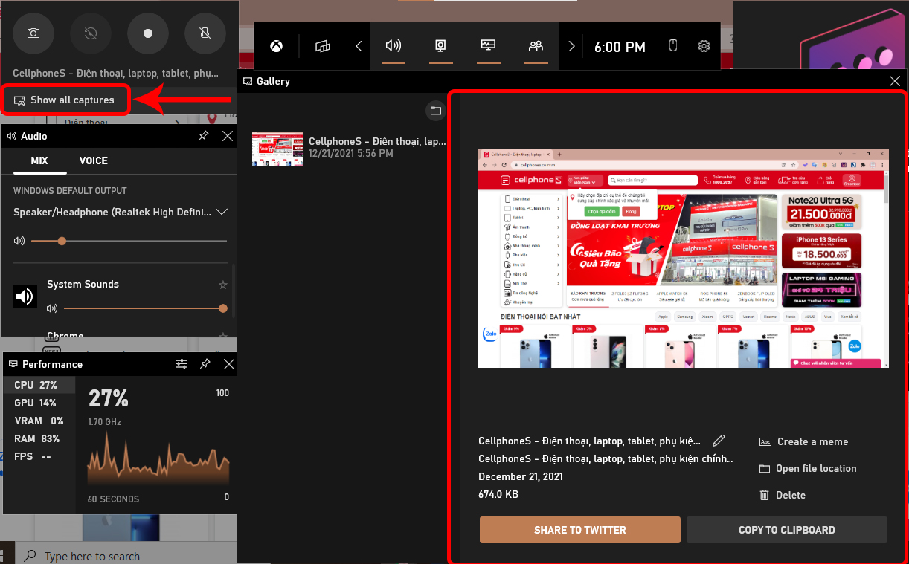
Task: Click Create a meme
Action: (803, 441)
